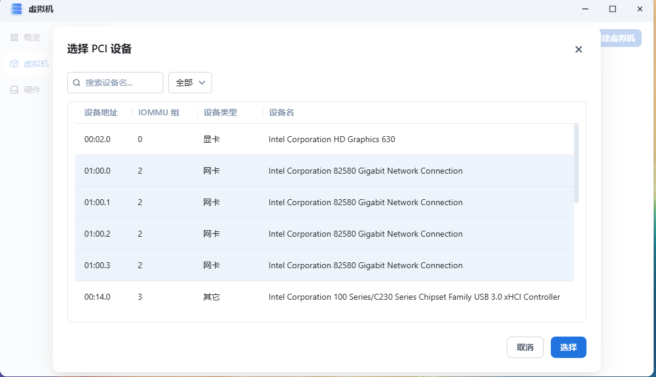Click the device list vertical scrollbar
Screen dimensions: 656x377
click(x=576, y=164)
